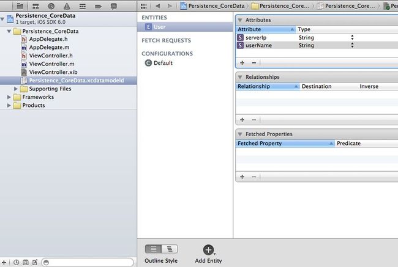This screenshot has width=398, height=267.
Task: Go forward with the right arrow in the jump bar
Action: 170,6
